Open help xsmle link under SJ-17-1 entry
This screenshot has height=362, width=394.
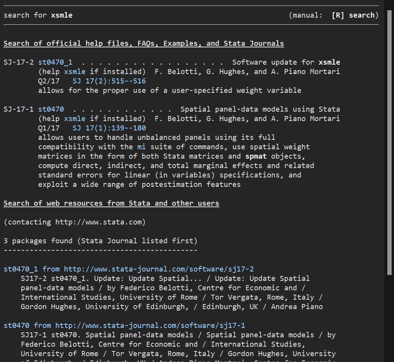point(74,119)
